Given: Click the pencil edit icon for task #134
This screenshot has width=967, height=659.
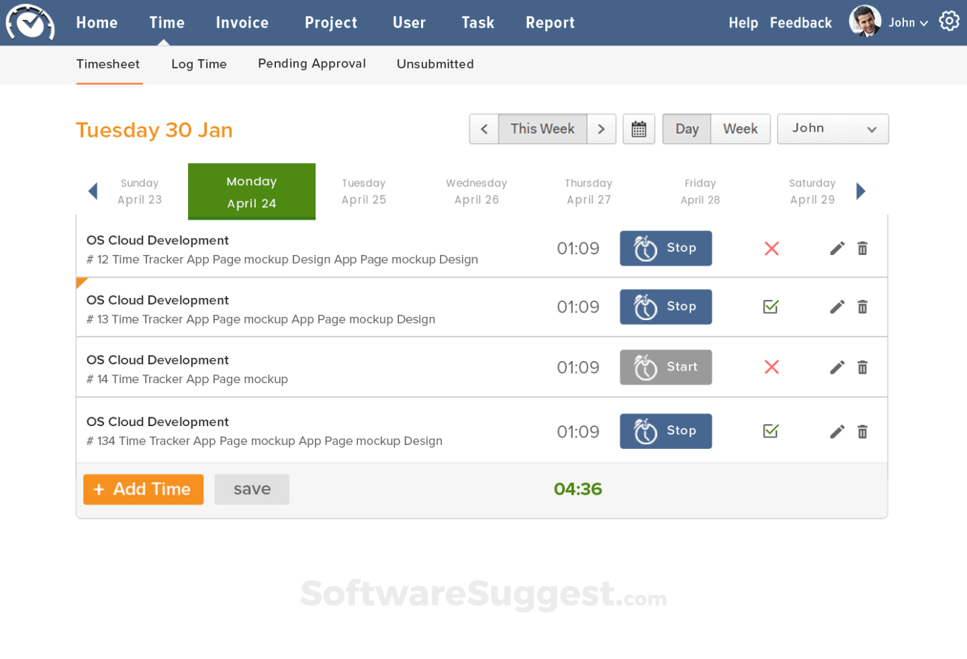Looking at the screenshot, I should pyautogui.click(x=837, y=432).
